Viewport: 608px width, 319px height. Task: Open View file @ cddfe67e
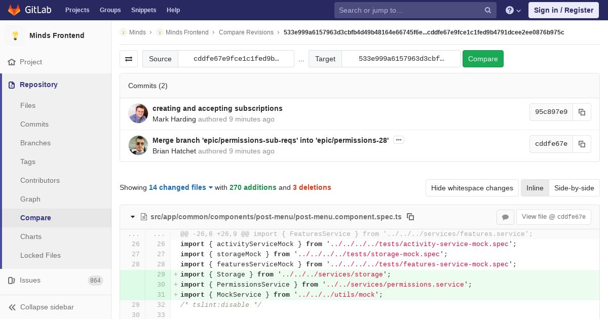click(x=554, y=217)
